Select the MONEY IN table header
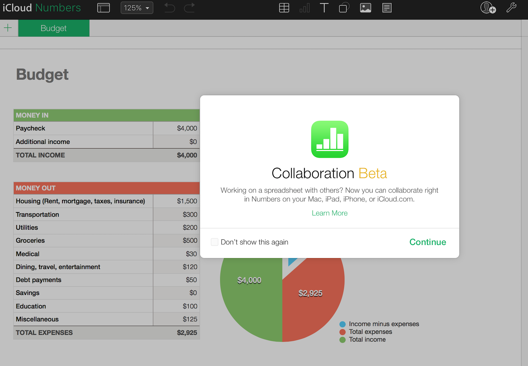The width and height of the screenshot is (528, 366). [107, 115]
